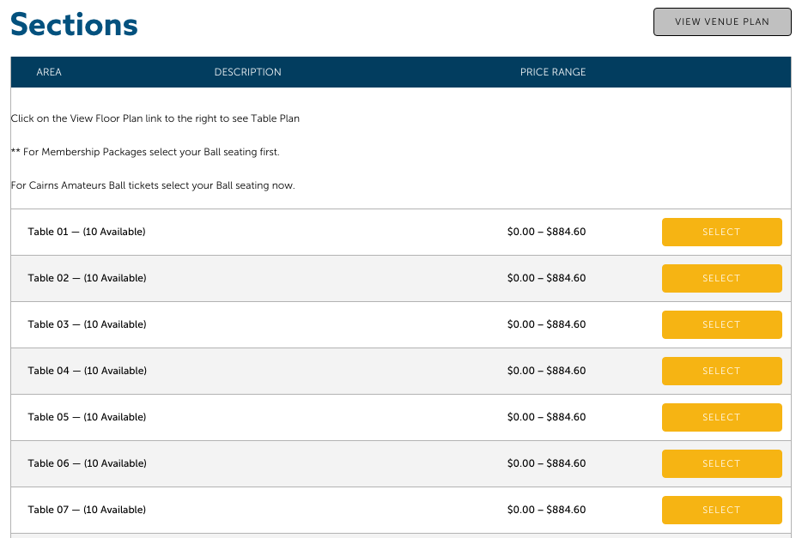This screenshot has height=538, width=802.
Task: Click the Table 06 price range value
Action: click(546, 463)
